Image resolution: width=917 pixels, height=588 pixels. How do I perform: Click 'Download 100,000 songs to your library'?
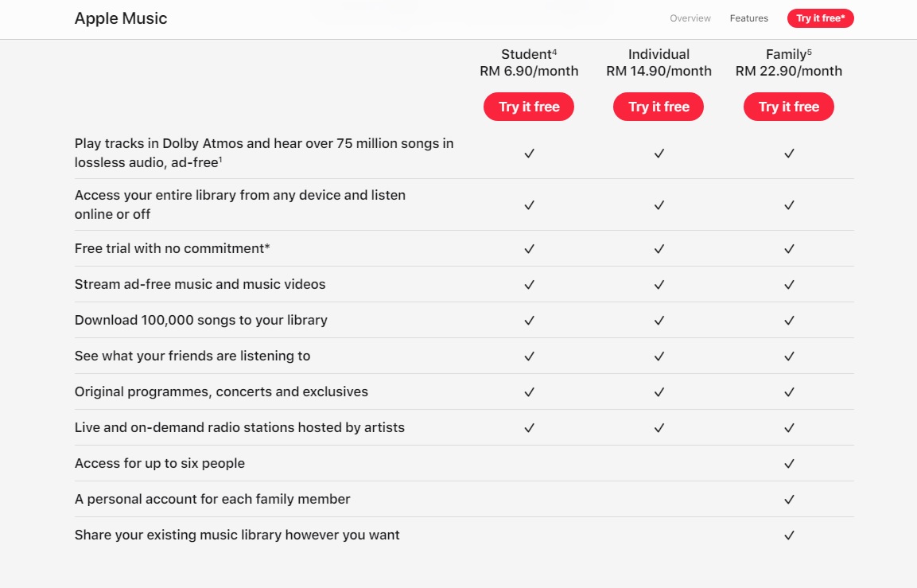[x=200, y=320]
